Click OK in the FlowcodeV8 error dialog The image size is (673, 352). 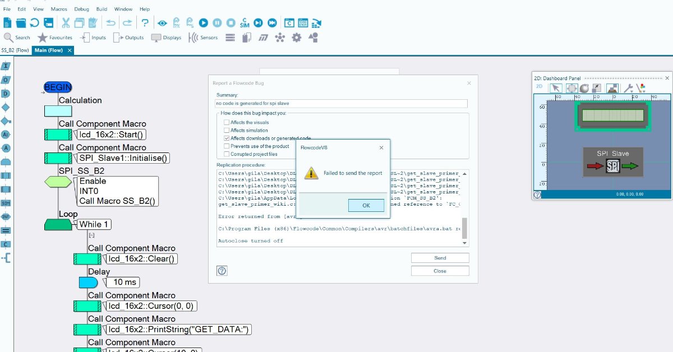tap(366, 205)
